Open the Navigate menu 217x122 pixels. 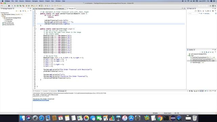35,1
